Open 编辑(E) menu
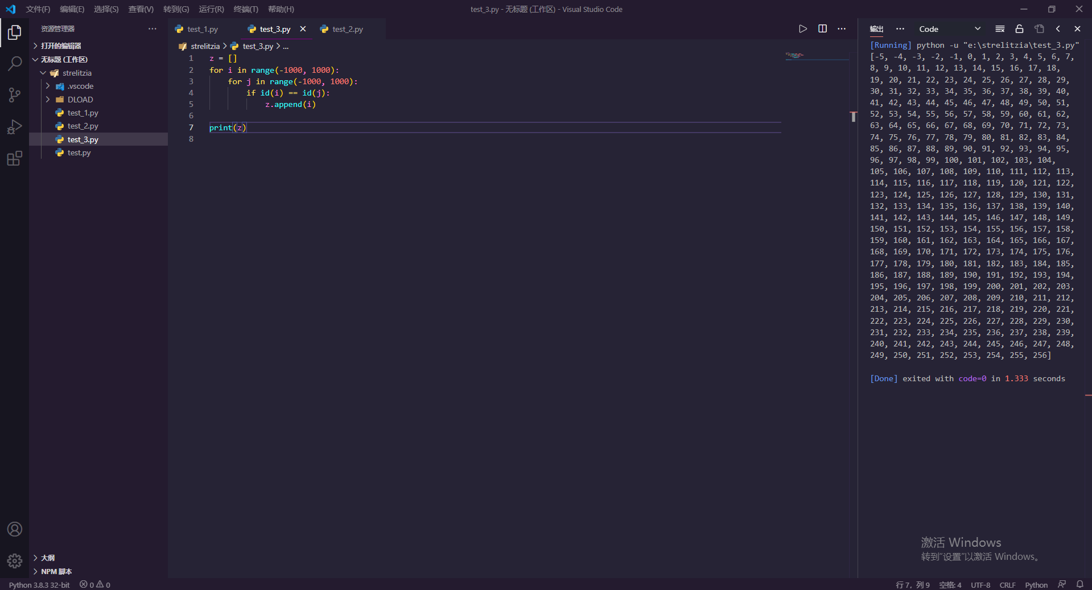Viewport: 1092px width, 590px height. [x=72, y=9]
